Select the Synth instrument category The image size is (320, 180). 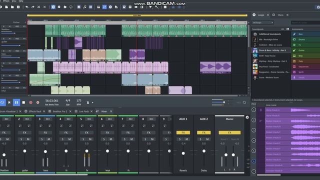tap(305, 72)
